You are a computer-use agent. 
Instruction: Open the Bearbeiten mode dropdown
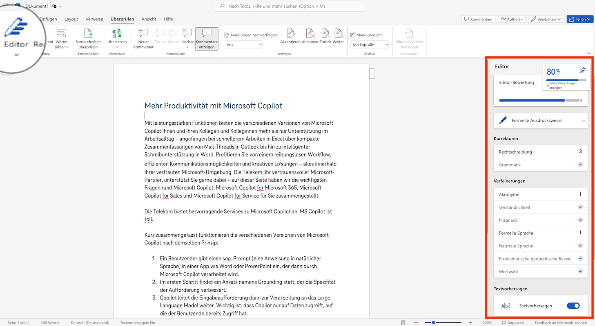tap(546, 19)
